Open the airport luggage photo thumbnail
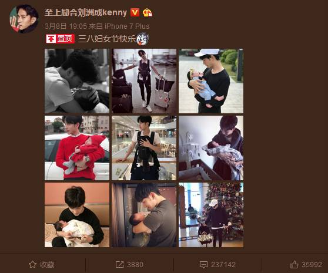Image resolution: width=328 pixels, height=273 pixels. click(x=144, y=81)
